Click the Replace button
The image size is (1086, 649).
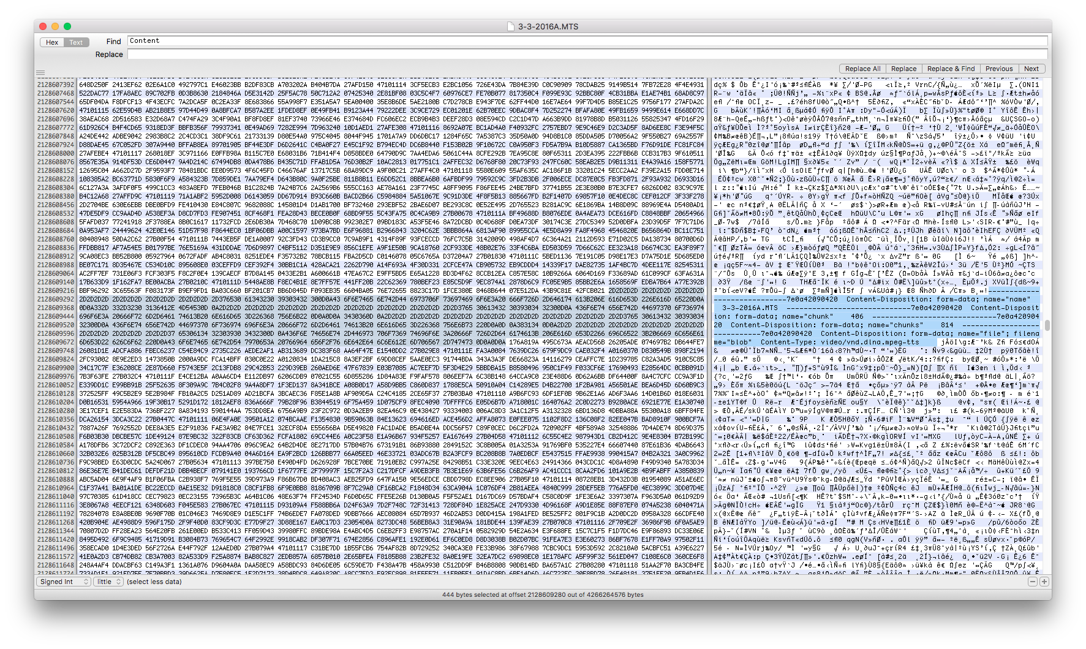tap(903, 69)
